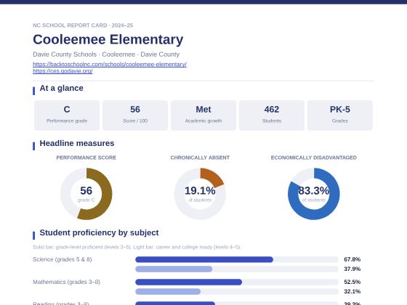Click the 52.5% value text

352,282
